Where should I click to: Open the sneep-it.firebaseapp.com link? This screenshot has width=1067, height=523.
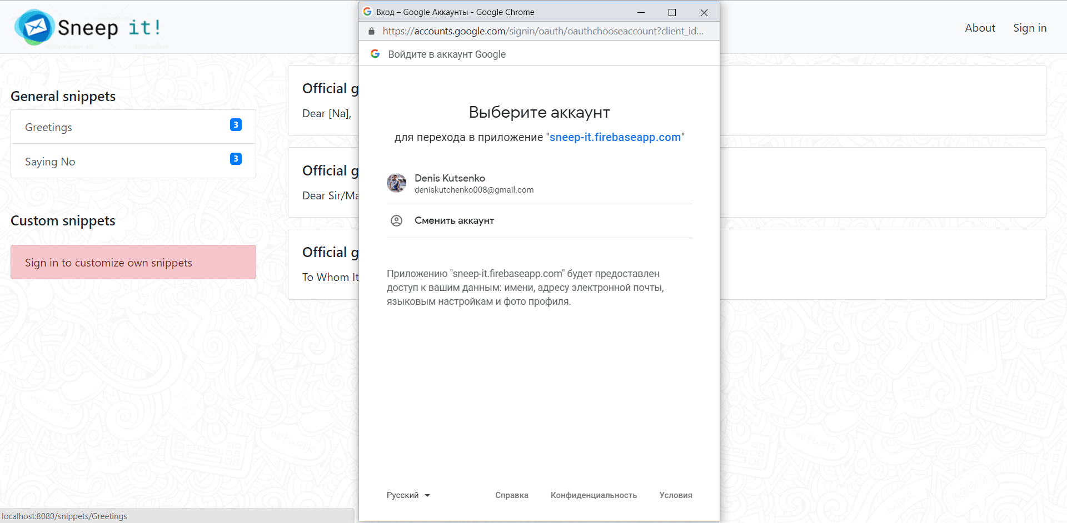pyautogui.click(x=615, y=137)
